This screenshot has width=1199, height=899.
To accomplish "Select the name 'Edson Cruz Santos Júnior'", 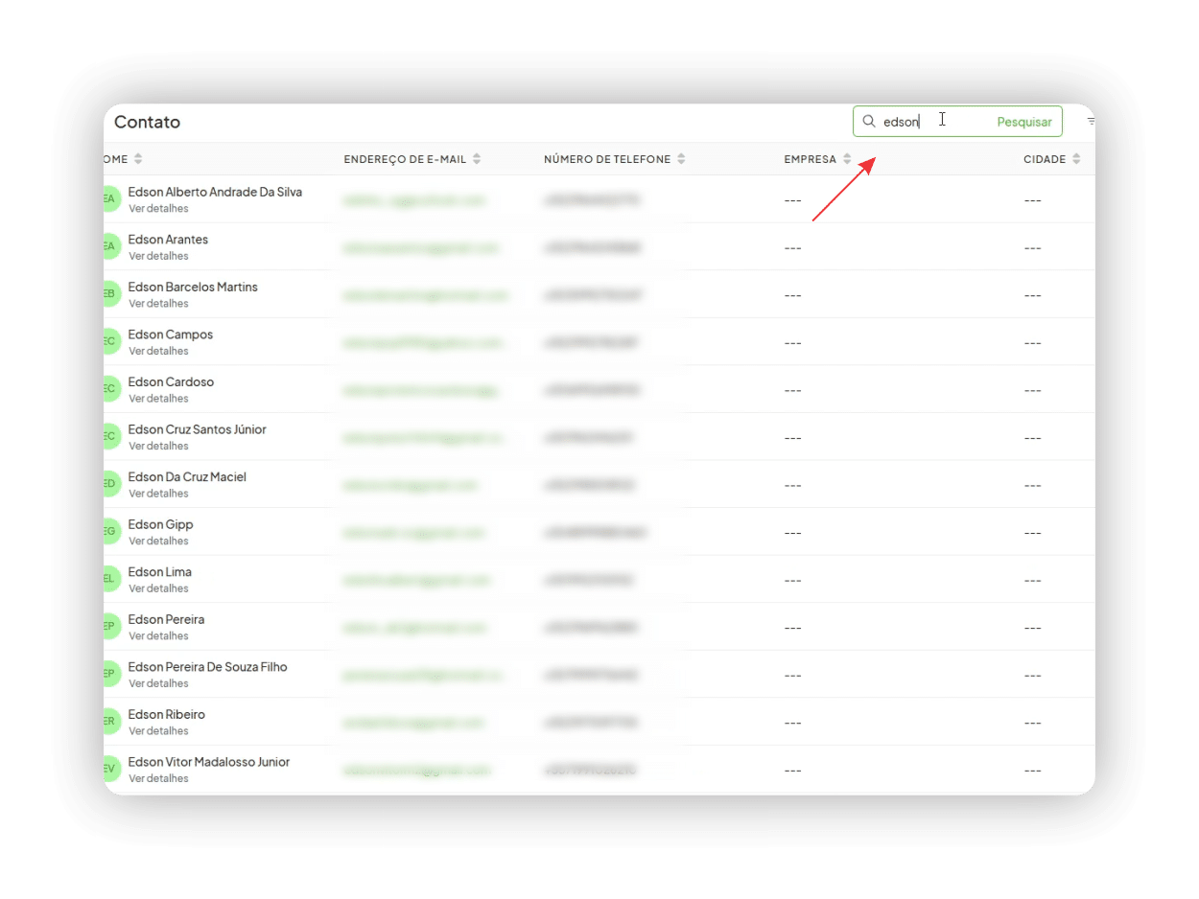I will [197, 429].
